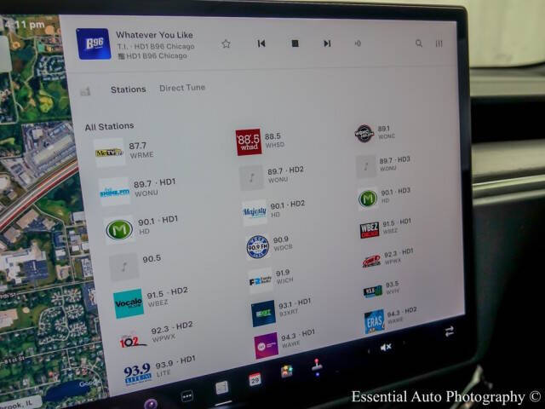Tune to 92.3 HD2 WPWX station
This screenshot has width=545, height=409.
tap(156, 336)
